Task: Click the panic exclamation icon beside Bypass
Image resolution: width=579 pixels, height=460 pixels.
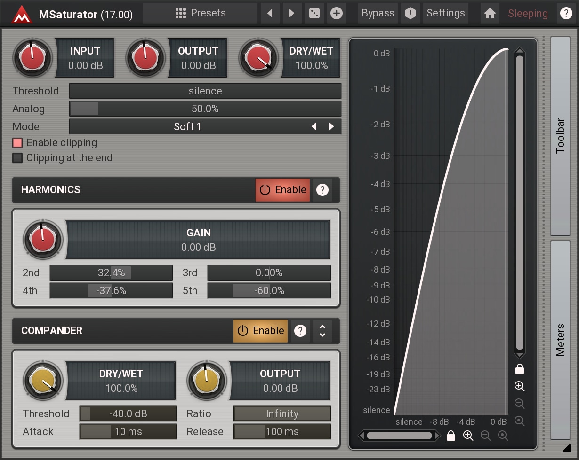Action: coord(410,13)
